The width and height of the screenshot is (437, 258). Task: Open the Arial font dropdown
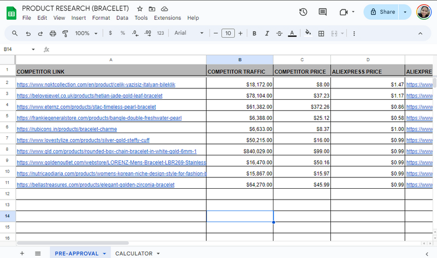point(189,33)
